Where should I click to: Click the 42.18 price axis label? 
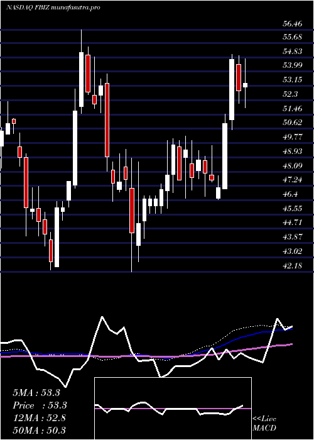[x=292, y=265]
